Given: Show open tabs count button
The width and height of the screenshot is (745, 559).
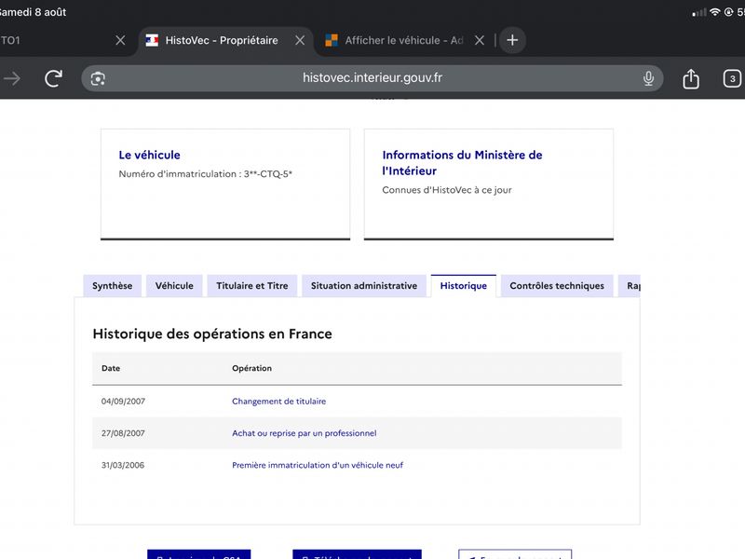Looking at the screenshot, I should coord(732,78).
